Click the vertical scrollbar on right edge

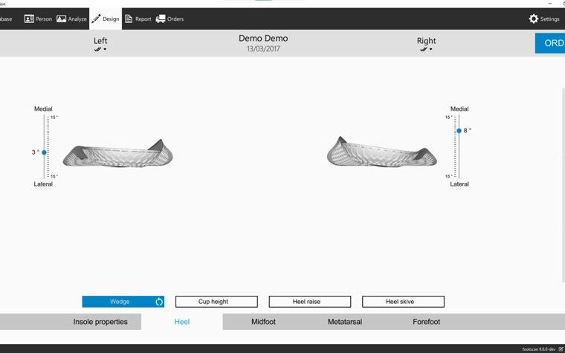564,185
